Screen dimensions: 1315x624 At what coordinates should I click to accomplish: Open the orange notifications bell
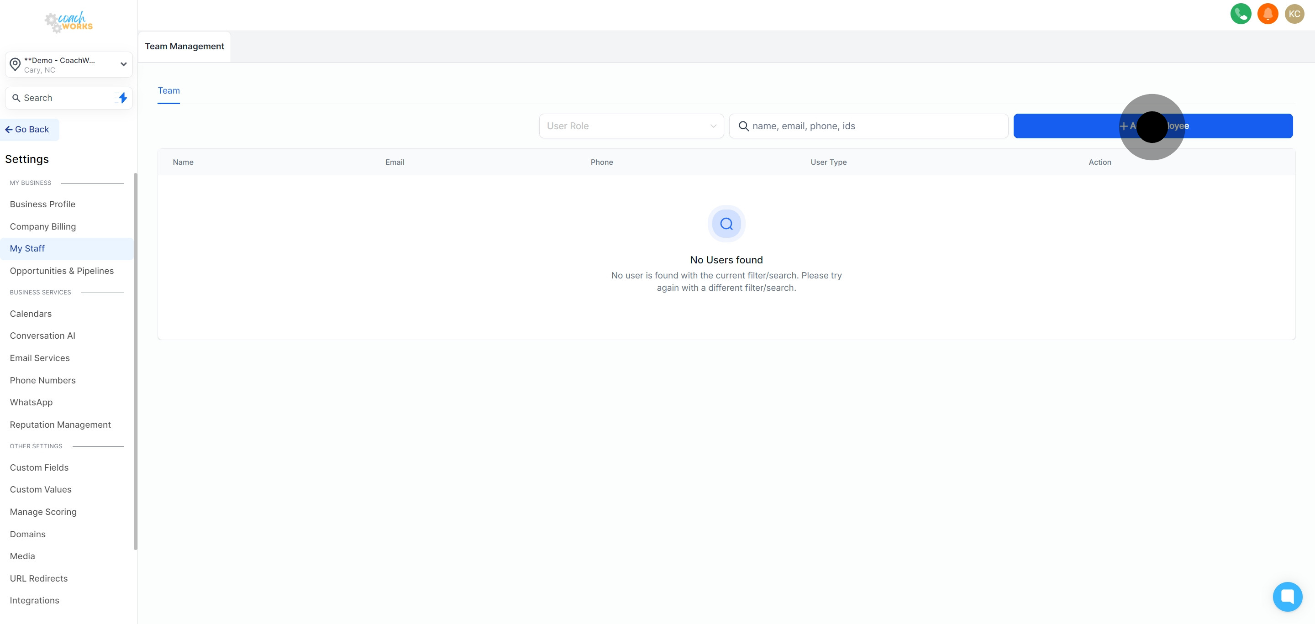click(1268, 14)
